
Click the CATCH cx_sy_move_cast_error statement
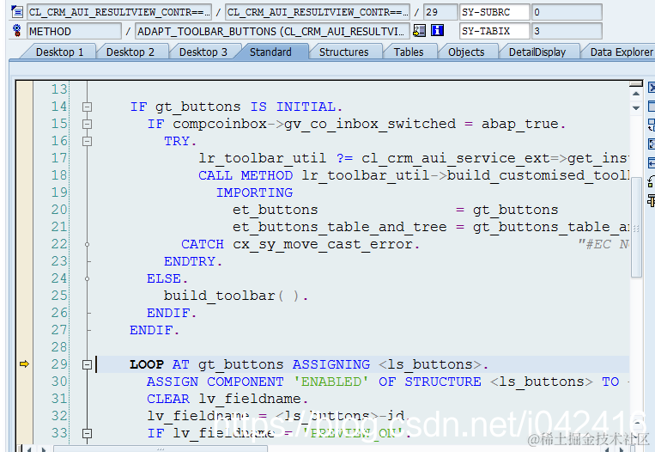(300, 244)
